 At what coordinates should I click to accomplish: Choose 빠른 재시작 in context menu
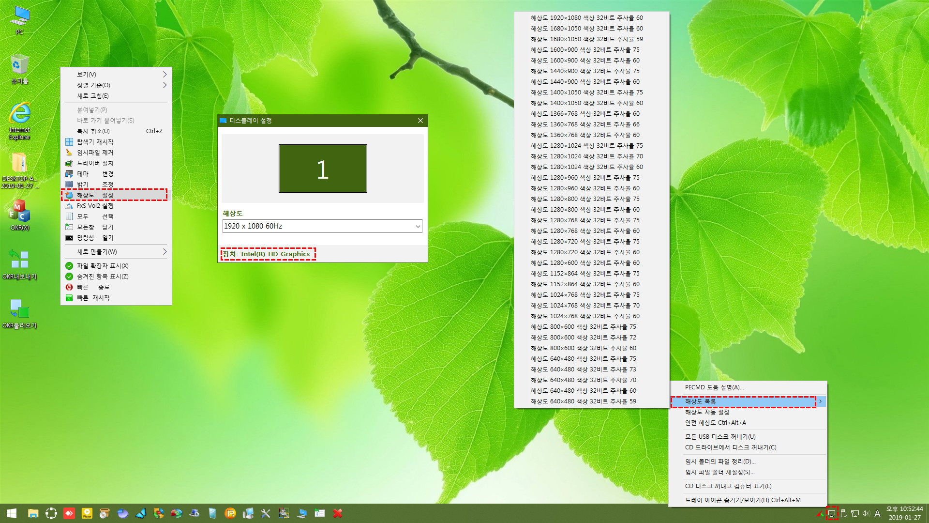(x=116, y=298)
